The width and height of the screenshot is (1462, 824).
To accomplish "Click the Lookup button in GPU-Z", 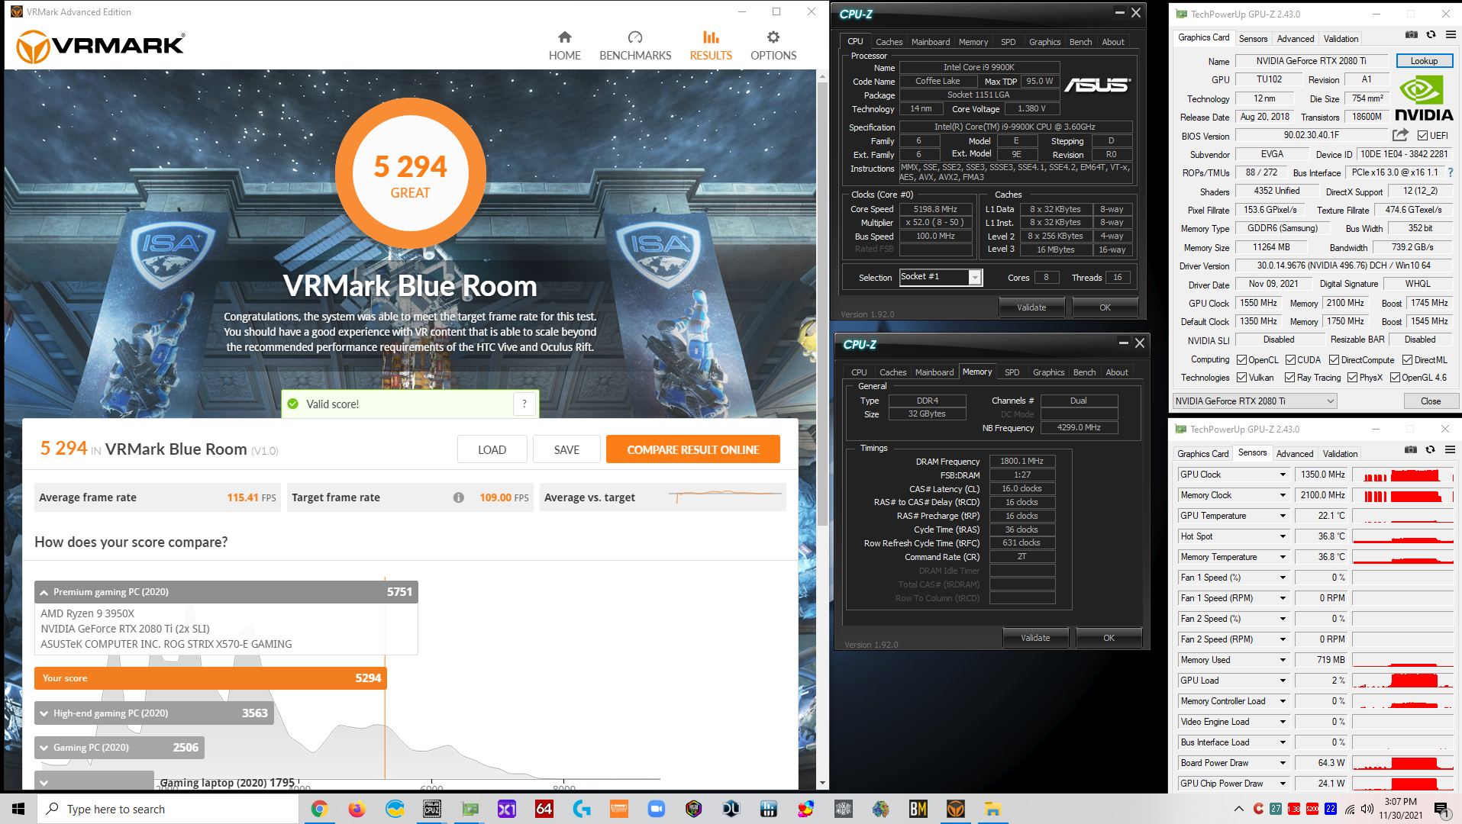I will click(x=1424, y=61).
